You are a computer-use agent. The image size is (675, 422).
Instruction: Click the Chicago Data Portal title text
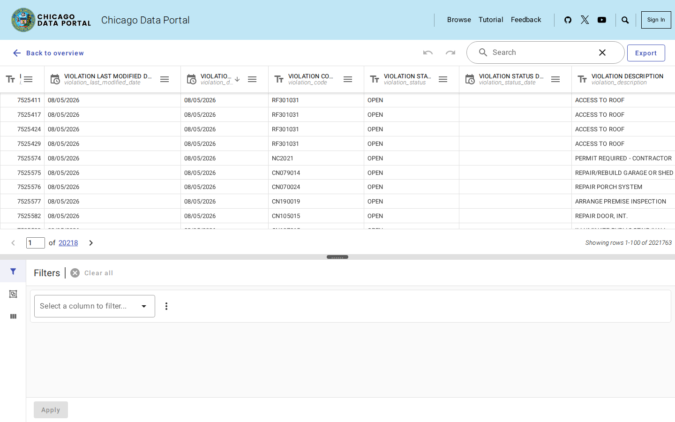pos(145,20)
